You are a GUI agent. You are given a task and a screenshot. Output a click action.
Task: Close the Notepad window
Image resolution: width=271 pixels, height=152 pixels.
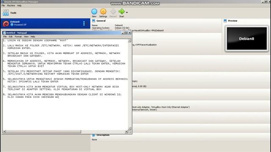(130, 33)
